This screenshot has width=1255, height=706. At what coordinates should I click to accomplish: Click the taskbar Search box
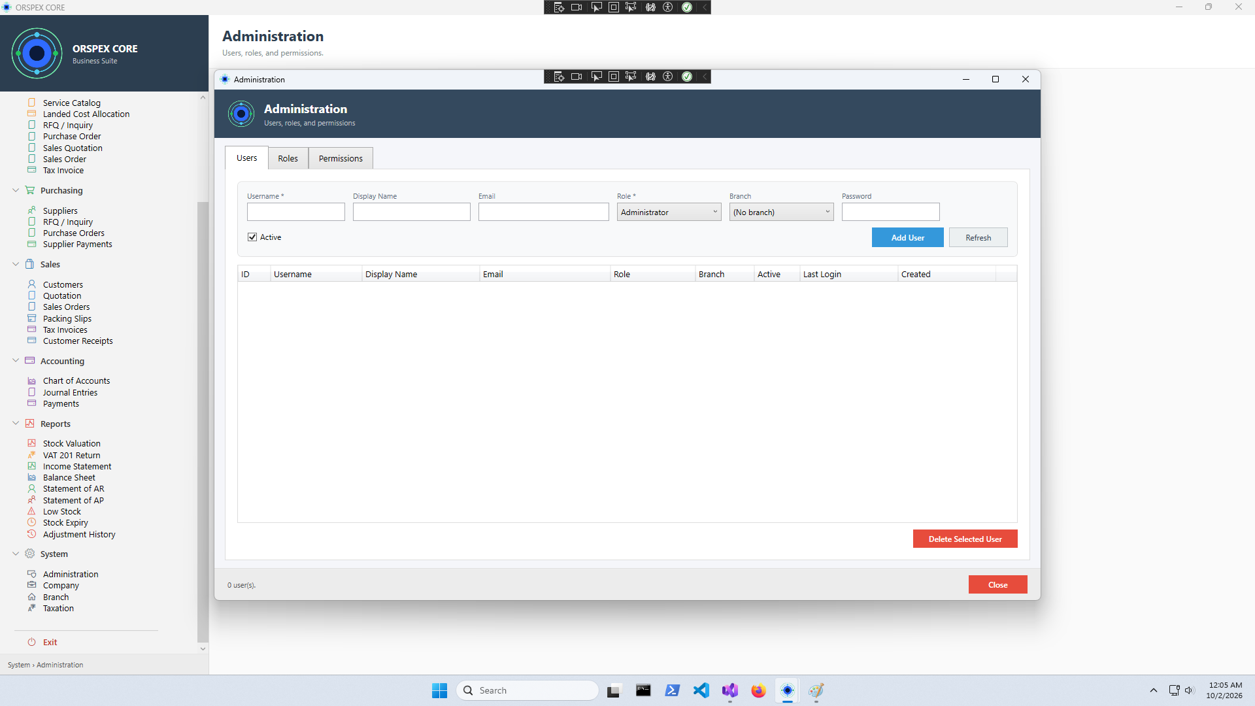[x=527, y=690]
